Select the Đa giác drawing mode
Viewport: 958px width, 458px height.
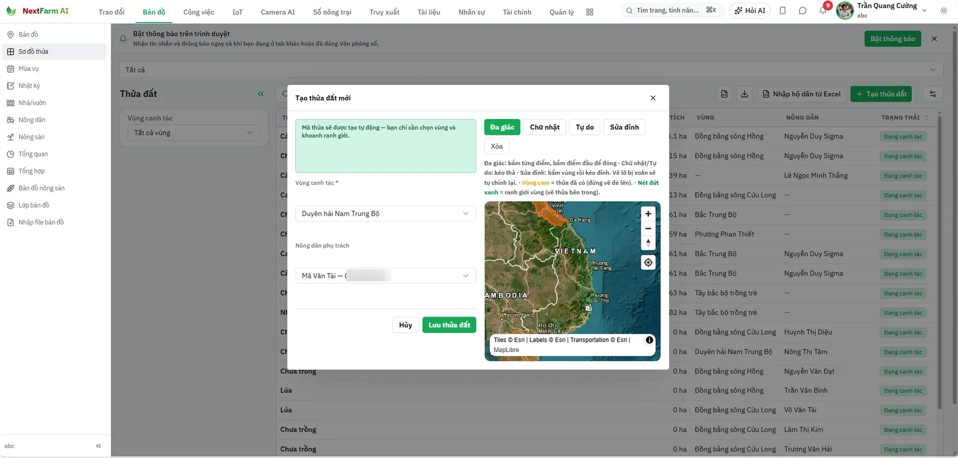click(x=502, y=127)
